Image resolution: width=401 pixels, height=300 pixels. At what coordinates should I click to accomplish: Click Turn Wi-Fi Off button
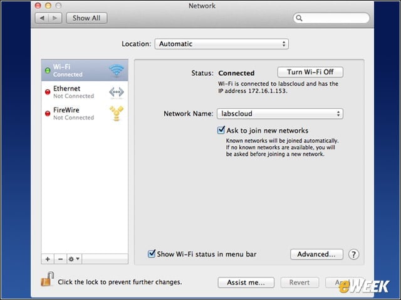(x=310, y=72)
